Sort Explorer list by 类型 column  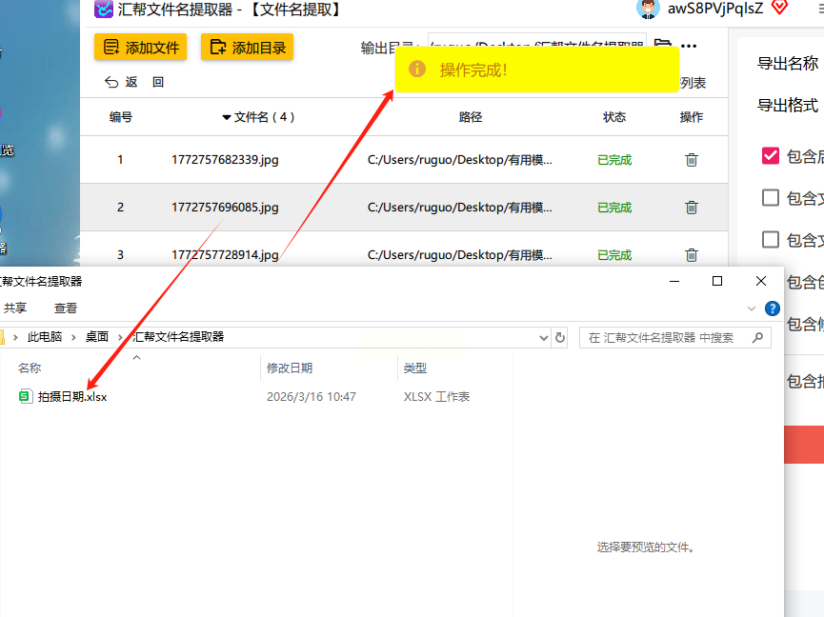(415, 368)
